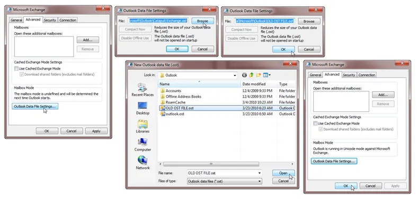Click OK in Catapult Exchange settings dialog
This screenshot has height=199, width=417.
(x=177, y=49)
